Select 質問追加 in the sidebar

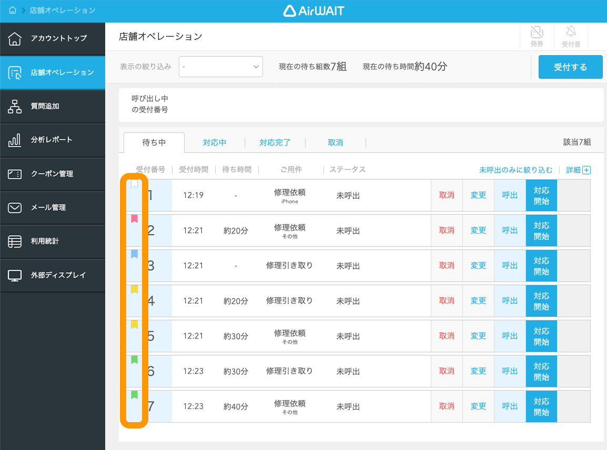(x=53, y=106)
